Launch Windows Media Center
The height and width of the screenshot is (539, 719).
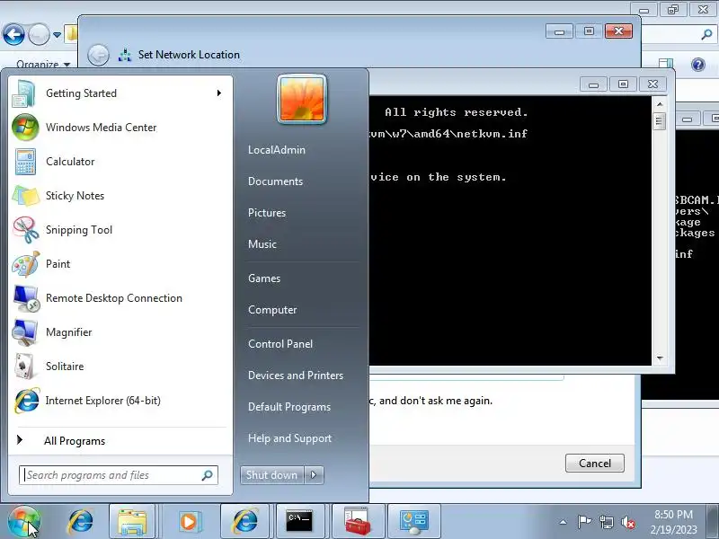(x=120, y=128)
